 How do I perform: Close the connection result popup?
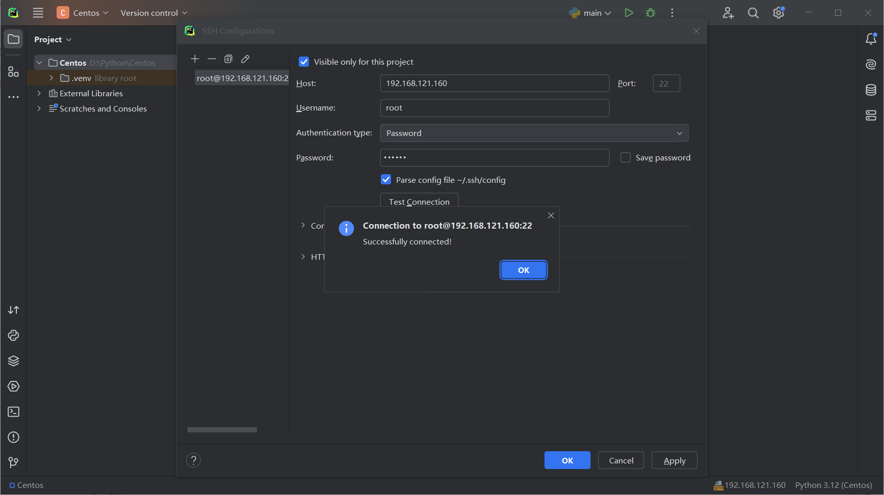click(551, 215)
